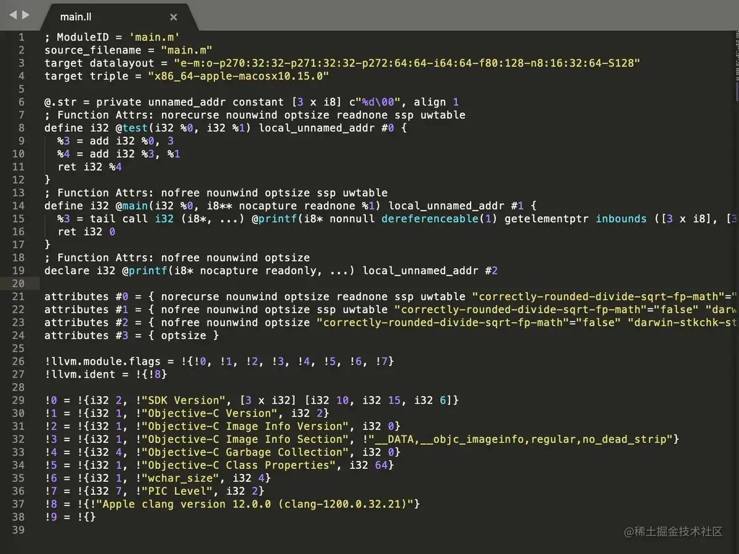Click "@main" function name on line 14
The width and height of the screenshot is (739, 554).
(132, 206)
